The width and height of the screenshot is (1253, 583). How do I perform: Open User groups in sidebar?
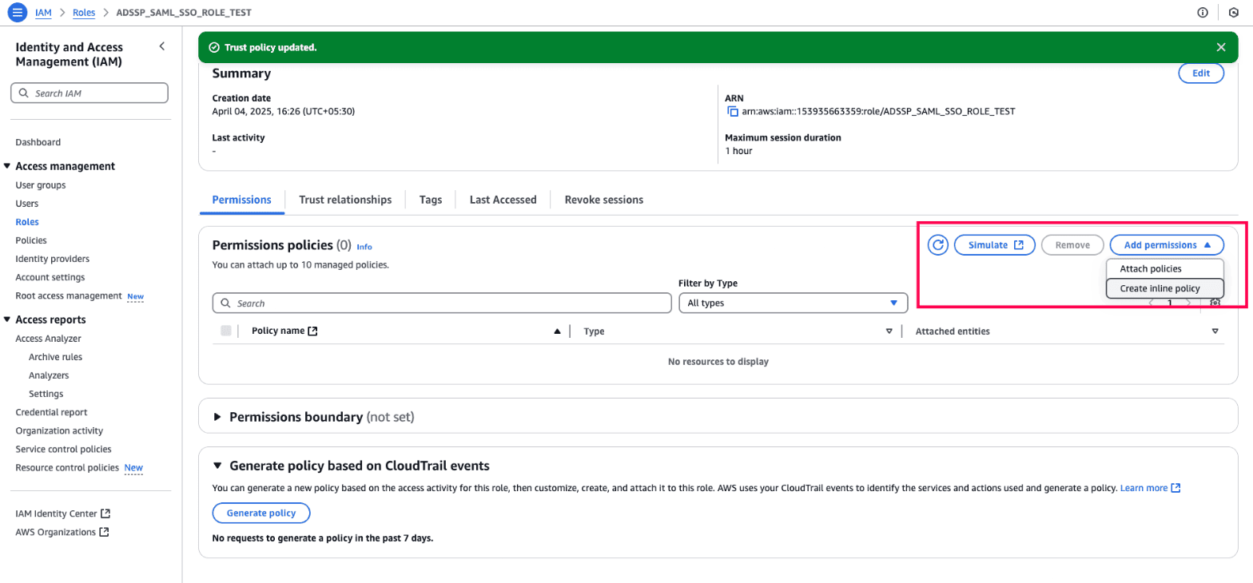(41, 185)
